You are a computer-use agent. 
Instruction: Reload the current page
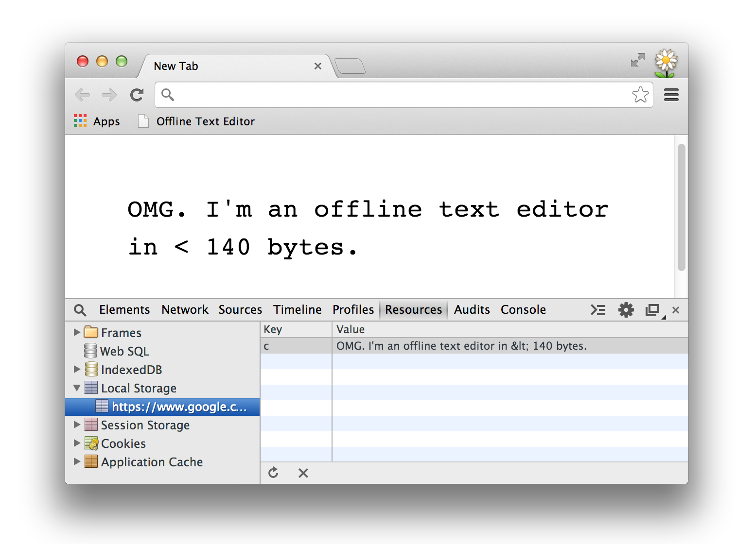137,95
